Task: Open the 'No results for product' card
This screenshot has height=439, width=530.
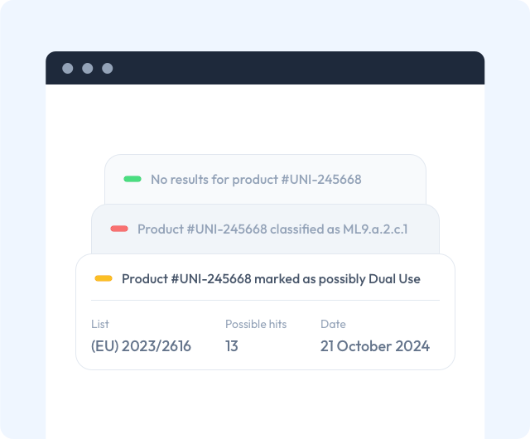Action: 265,179
